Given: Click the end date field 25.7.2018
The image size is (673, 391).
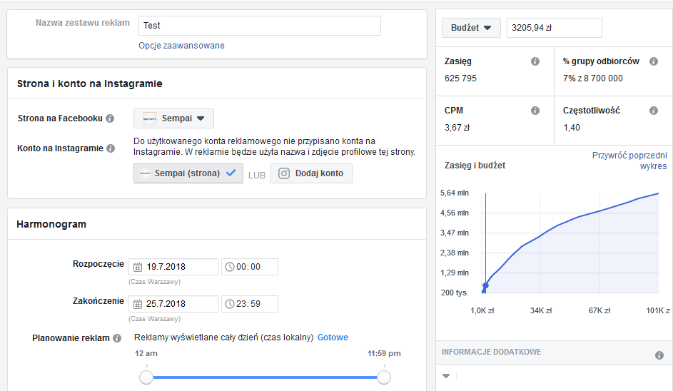Looking at the screenshot, I should click(x=173, y=304).
